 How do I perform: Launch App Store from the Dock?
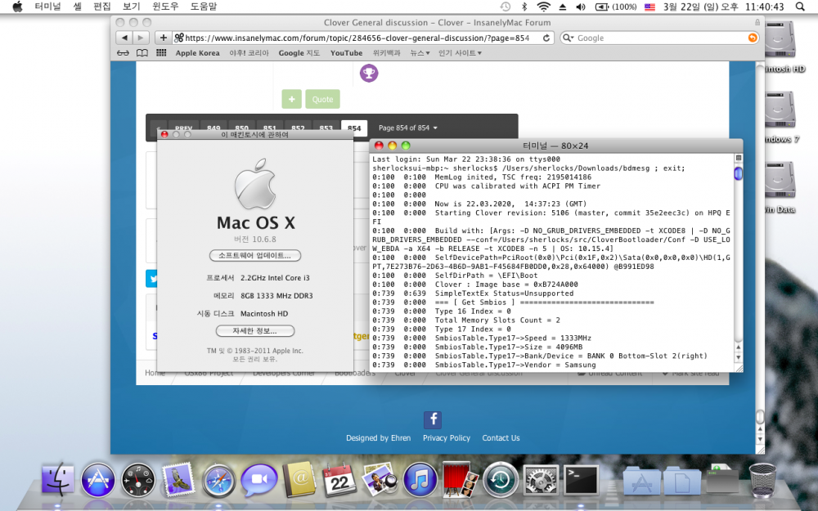pos(97,480)
